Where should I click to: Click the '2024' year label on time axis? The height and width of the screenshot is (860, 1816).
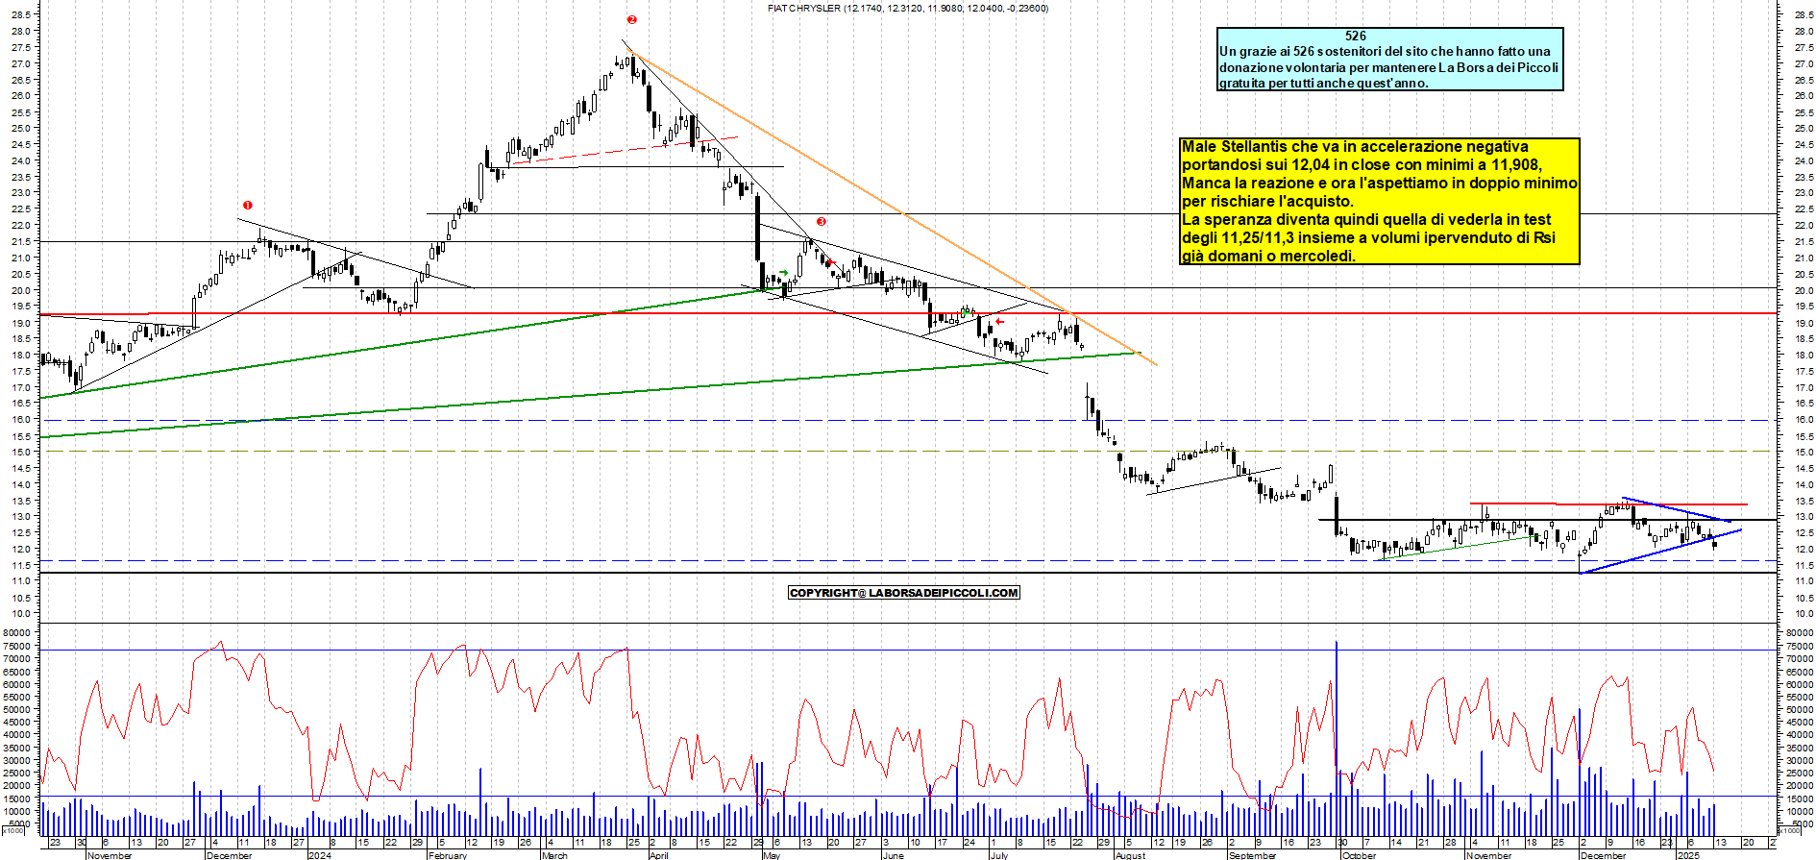click(319, 855)
